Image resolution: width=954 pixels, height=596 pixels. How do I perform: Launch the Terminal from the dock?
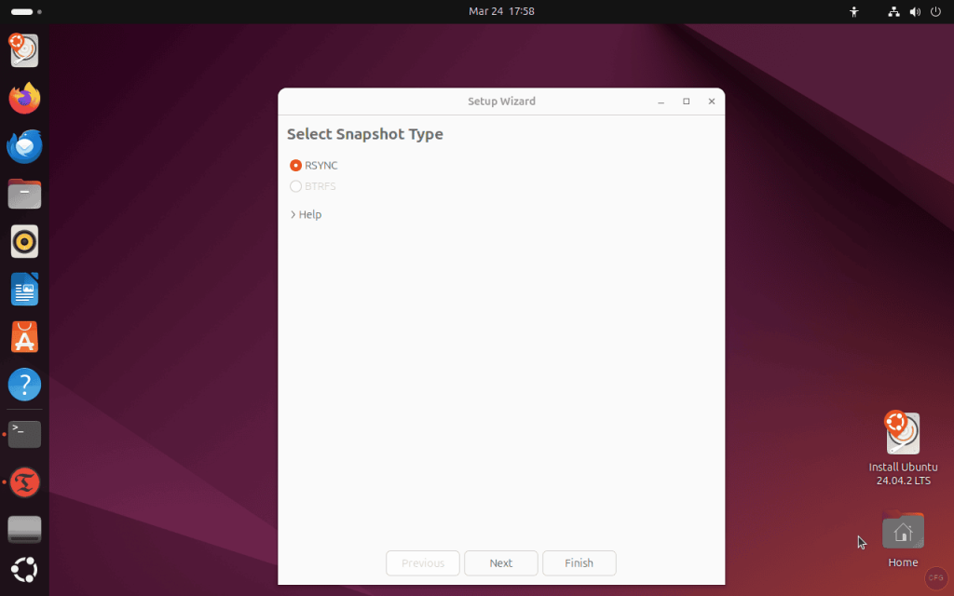pyautogui.click(x=24, y=432)
